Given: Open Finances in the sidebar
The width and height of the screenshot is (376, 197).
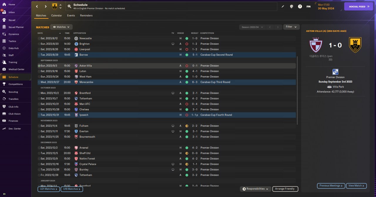Looking at the screenshot, I should (x=13, y=121).
